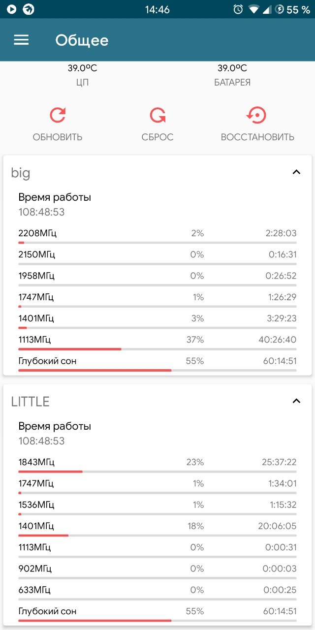Tap the Telegram notification icon
315x630 pixels.
[x=29, y=9]
